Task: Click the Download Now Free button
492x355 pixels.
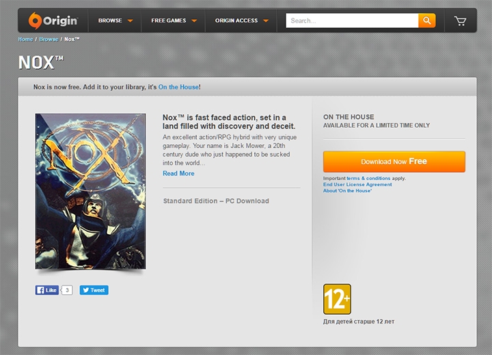Action: [394, 162]
